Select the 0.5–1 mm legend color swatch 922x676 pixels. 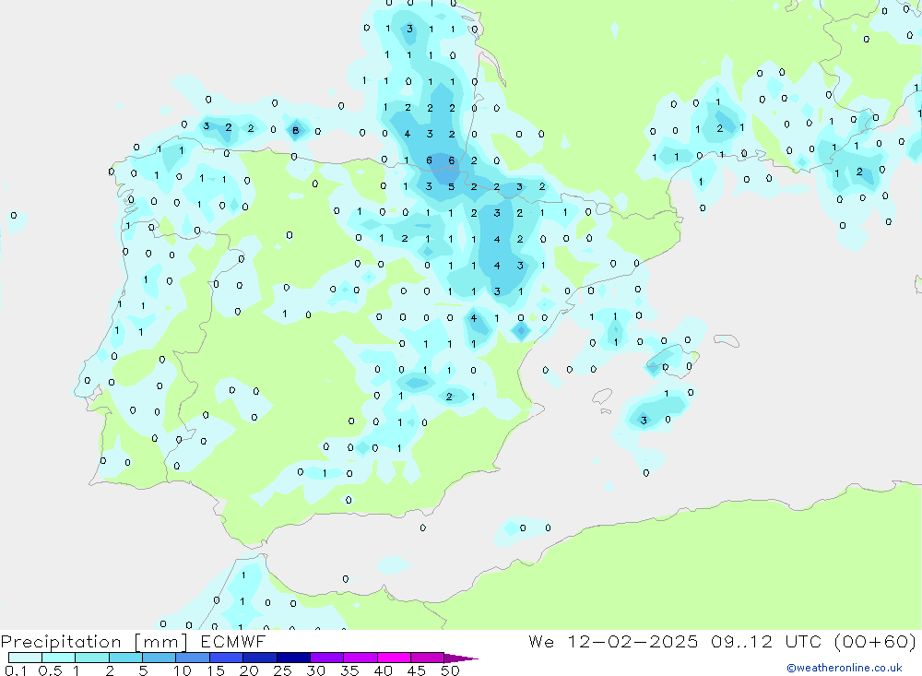(x=58, y=658)
